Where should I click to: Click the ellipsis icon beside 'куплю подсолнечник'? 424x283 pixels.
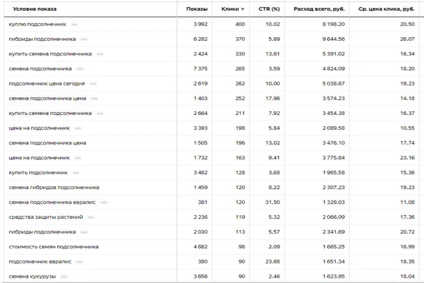pos(74,24)
